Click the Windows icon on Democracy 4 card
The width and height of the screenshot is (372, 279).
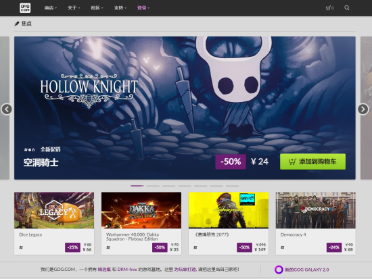(282, 247)
